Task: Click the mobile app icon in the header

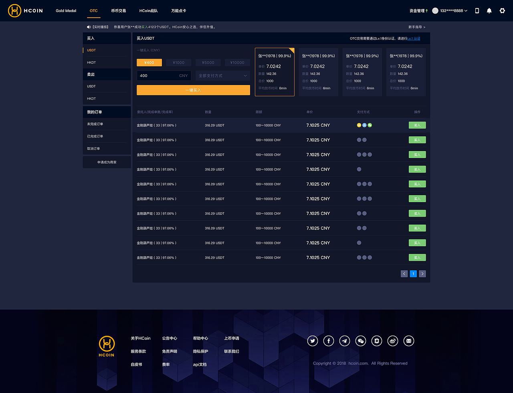Action: coord(477,10)
